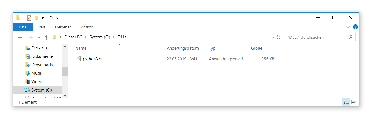Click the refresh icon beside address bar
The height and width of the screenshot is (125, 374).
point(279,37)
